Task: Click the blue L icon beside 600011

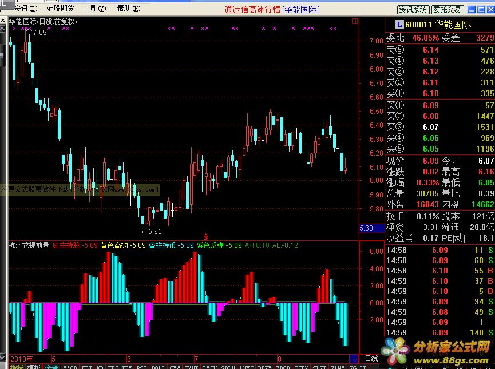Action: [399, 24]
